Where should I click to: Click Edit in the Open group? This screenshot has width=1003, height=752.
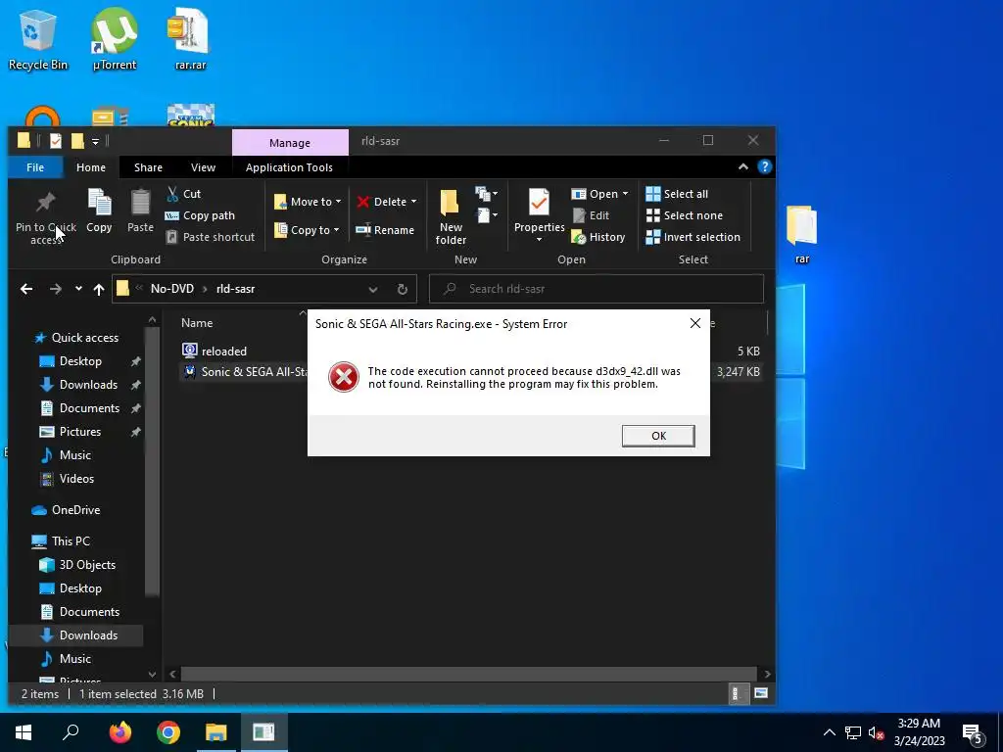point(591,215)
